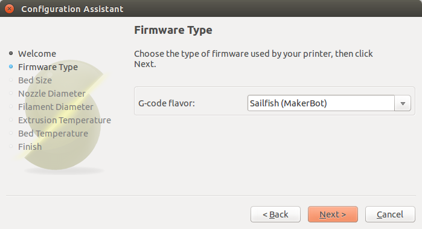Click the G-code flavor label
422x229 pixels.
tap(166, 103)
